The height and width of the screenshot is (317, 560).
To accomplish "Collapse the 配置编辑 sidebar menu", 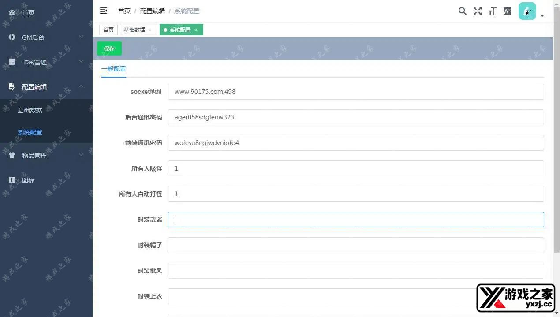I will pos(46,87).
